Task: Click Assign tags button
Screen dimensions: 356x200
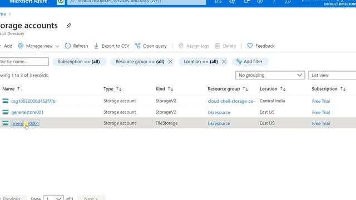Action: (x=194, y=46)
